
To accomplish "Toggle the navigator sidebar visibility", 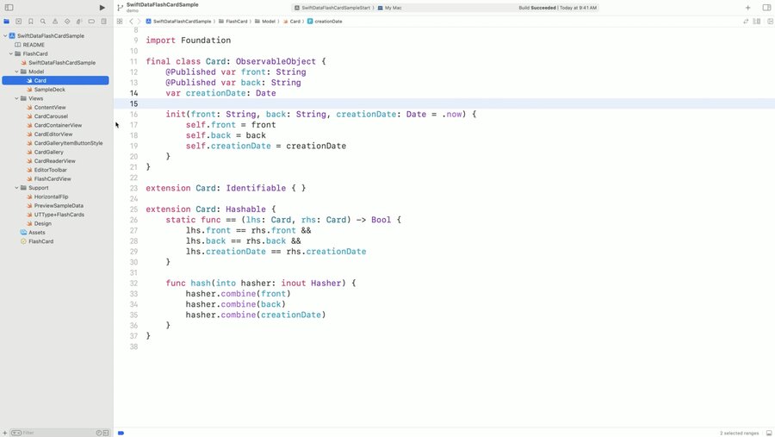I will coord(9,8).
